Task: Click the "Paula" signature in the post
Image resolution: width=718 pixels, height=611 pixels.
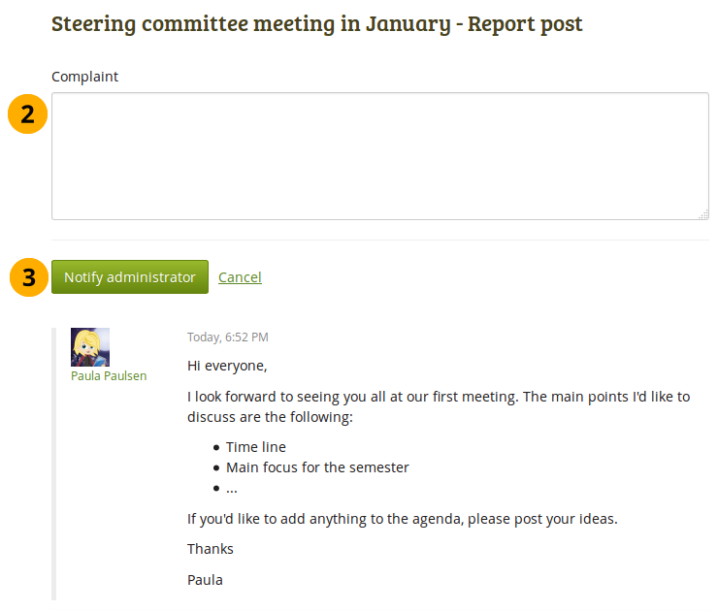Action: (205, 580)
